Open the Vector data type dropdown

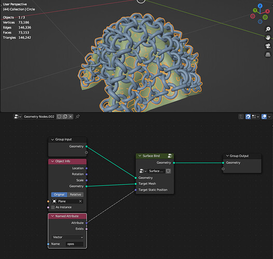coord(67,237)
